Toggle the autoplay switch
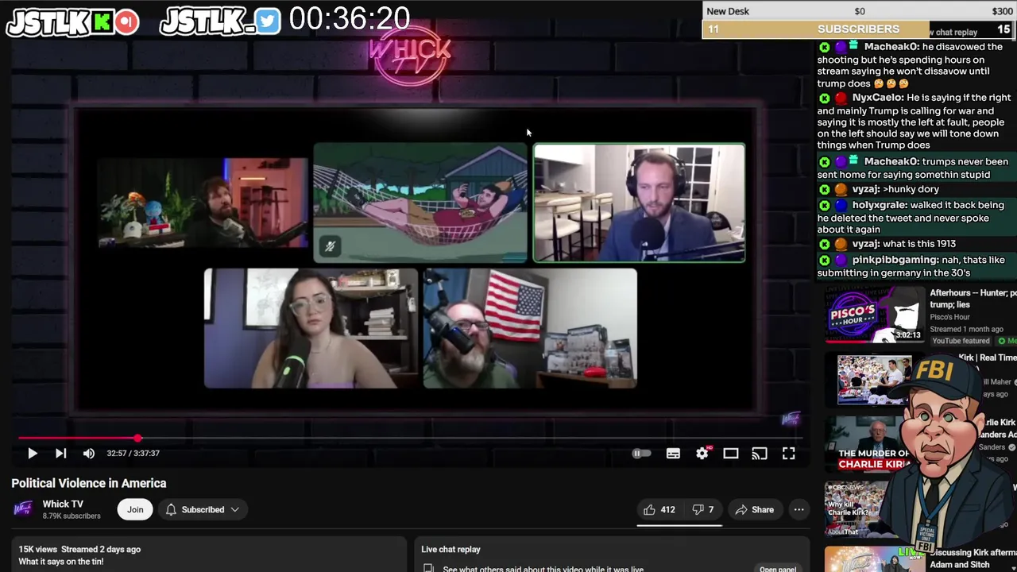Screen dimensions: 1017x572 (641, 453)
